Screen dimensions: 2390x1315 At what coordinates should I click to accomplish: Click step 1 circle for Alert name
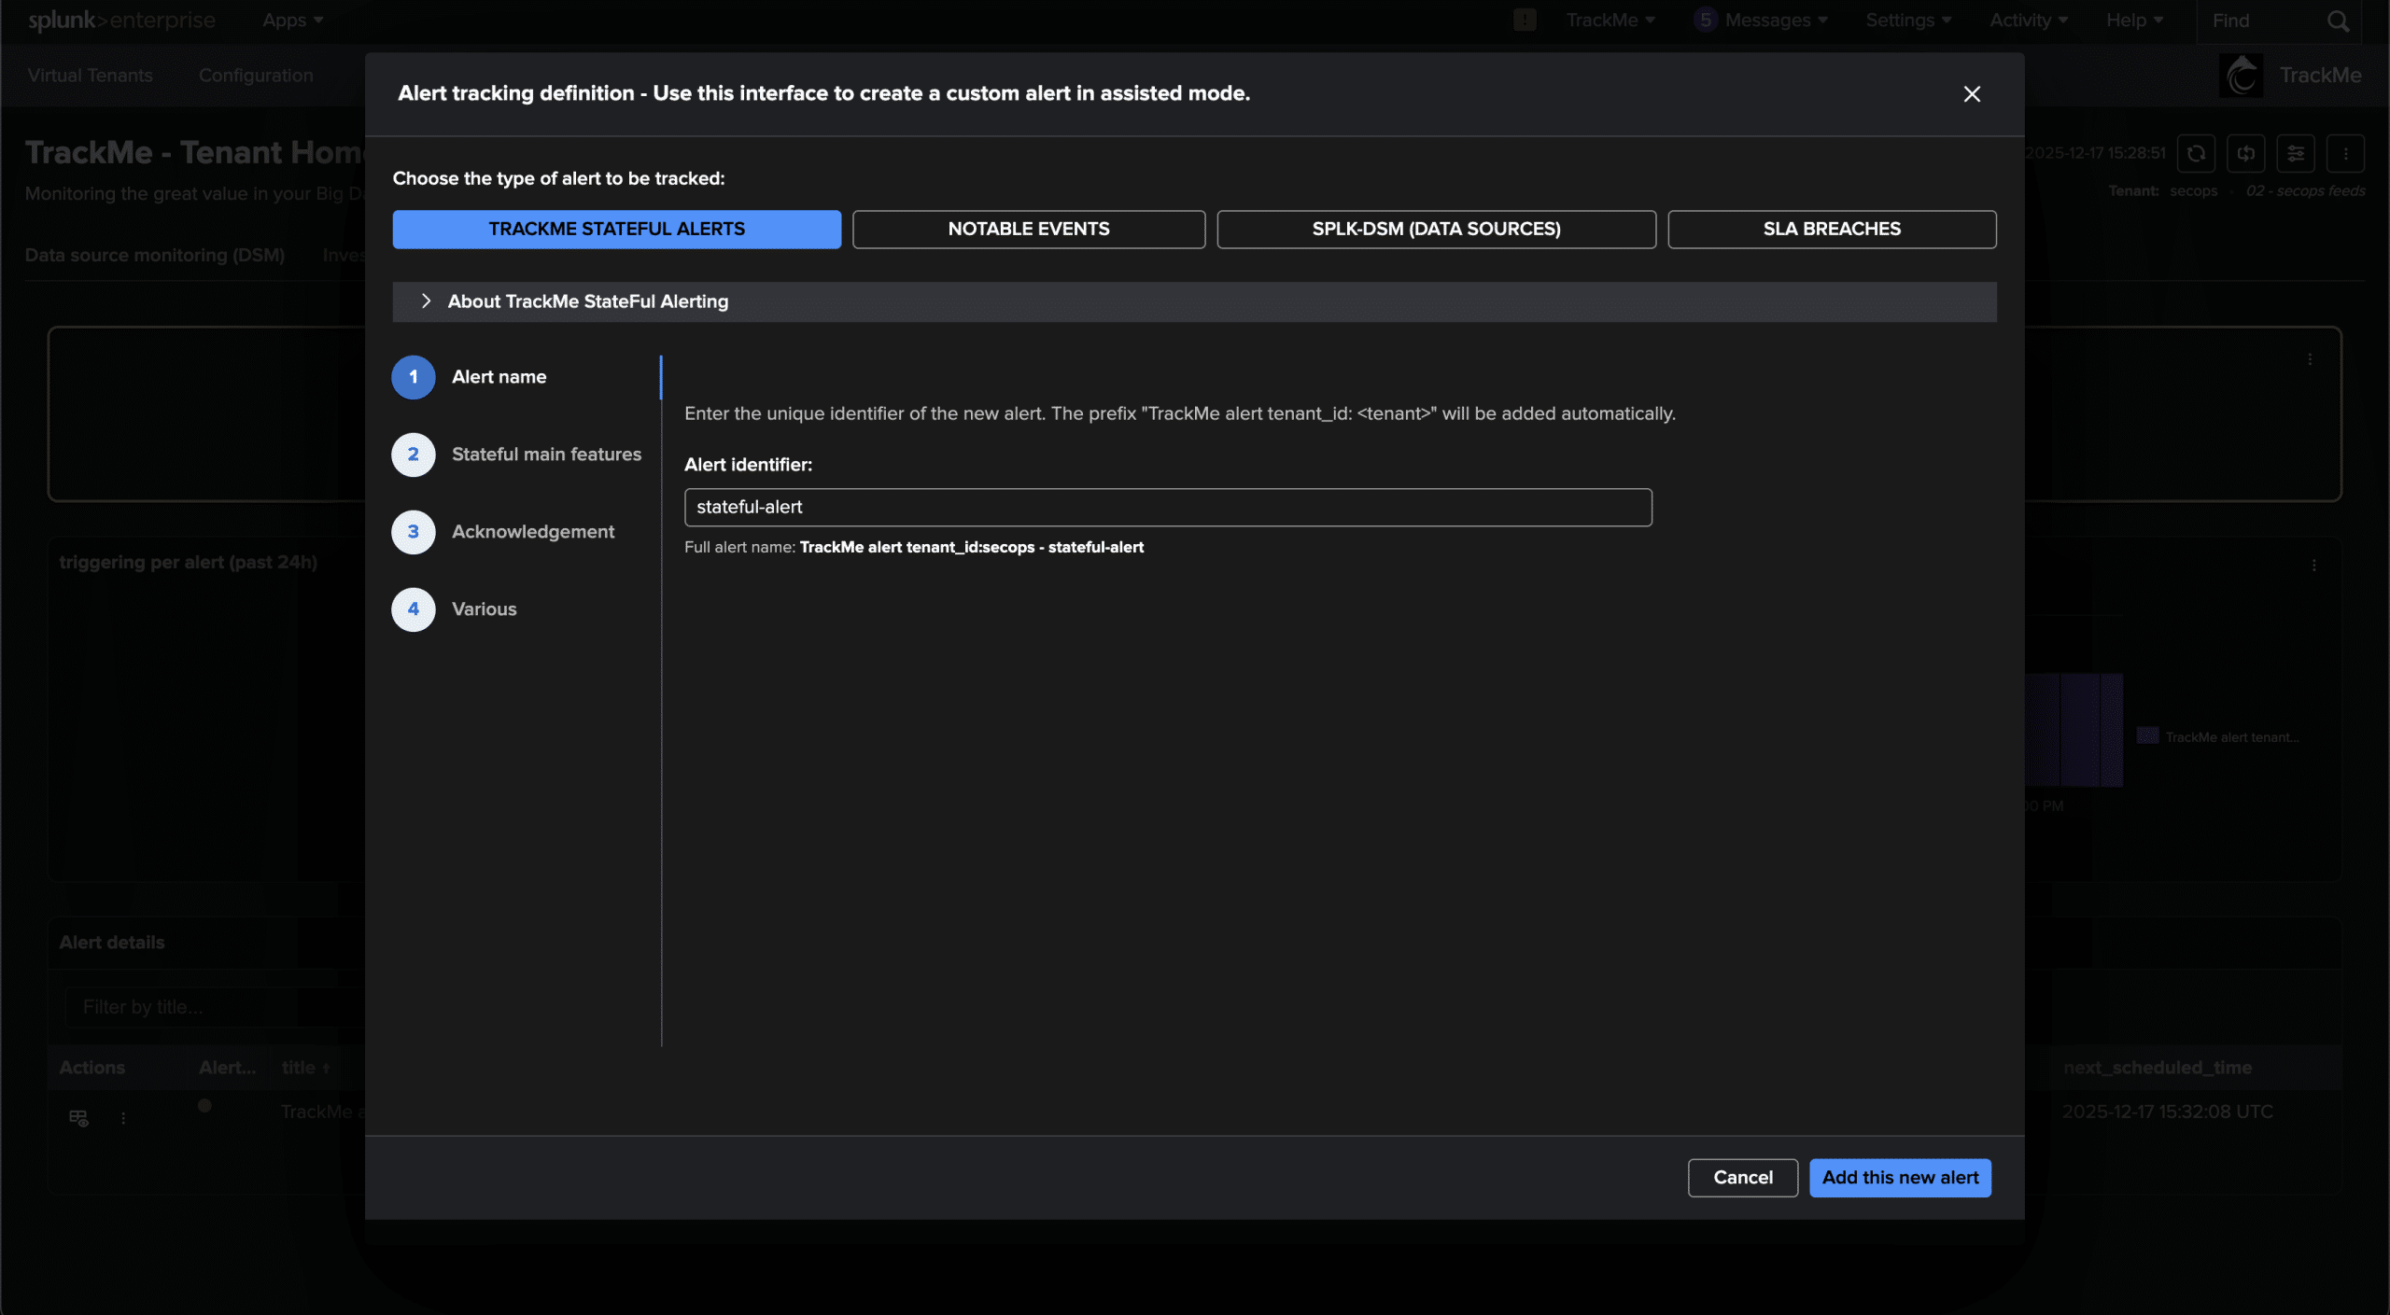[x=413, y=377]
